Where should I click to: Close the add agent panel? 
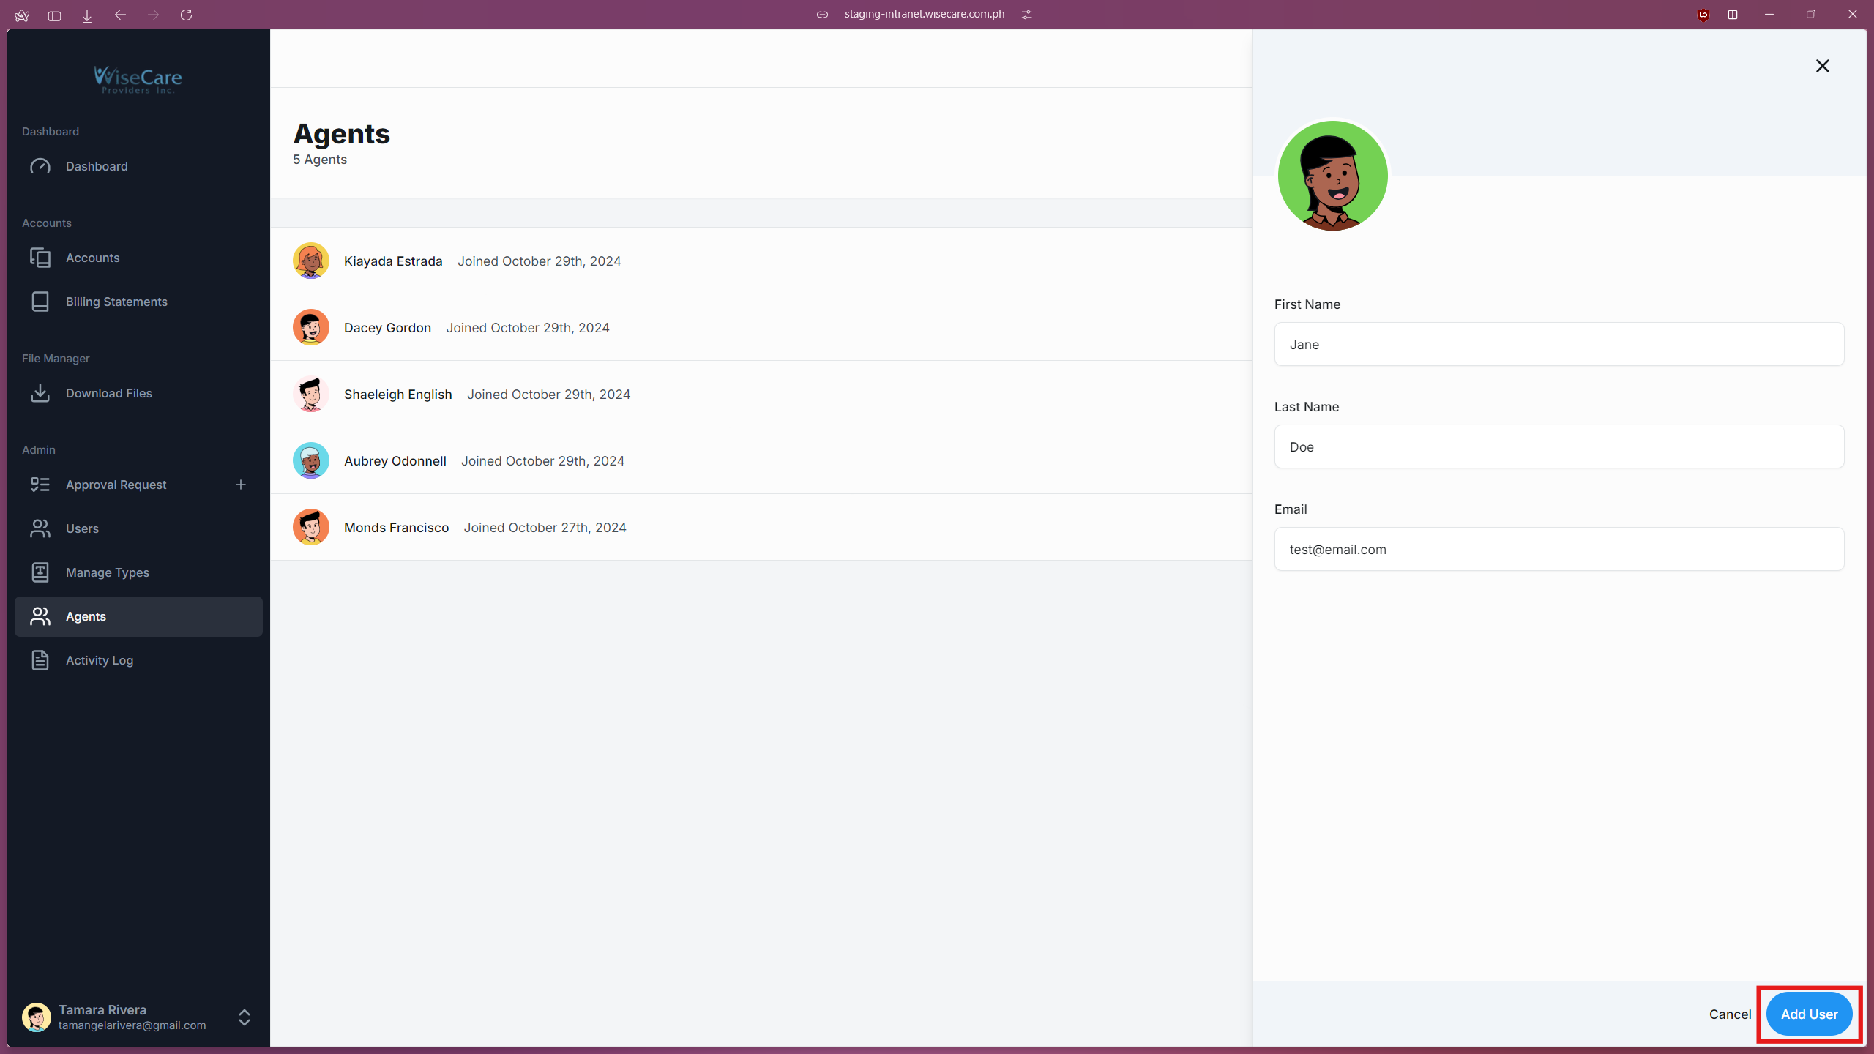click(x=1823, y=66)
